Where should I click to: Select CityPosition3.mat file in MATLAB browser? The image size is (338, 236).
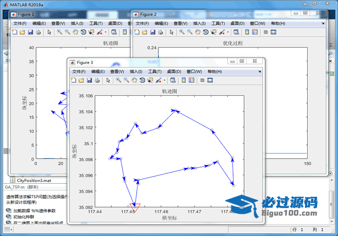(34, 180)
